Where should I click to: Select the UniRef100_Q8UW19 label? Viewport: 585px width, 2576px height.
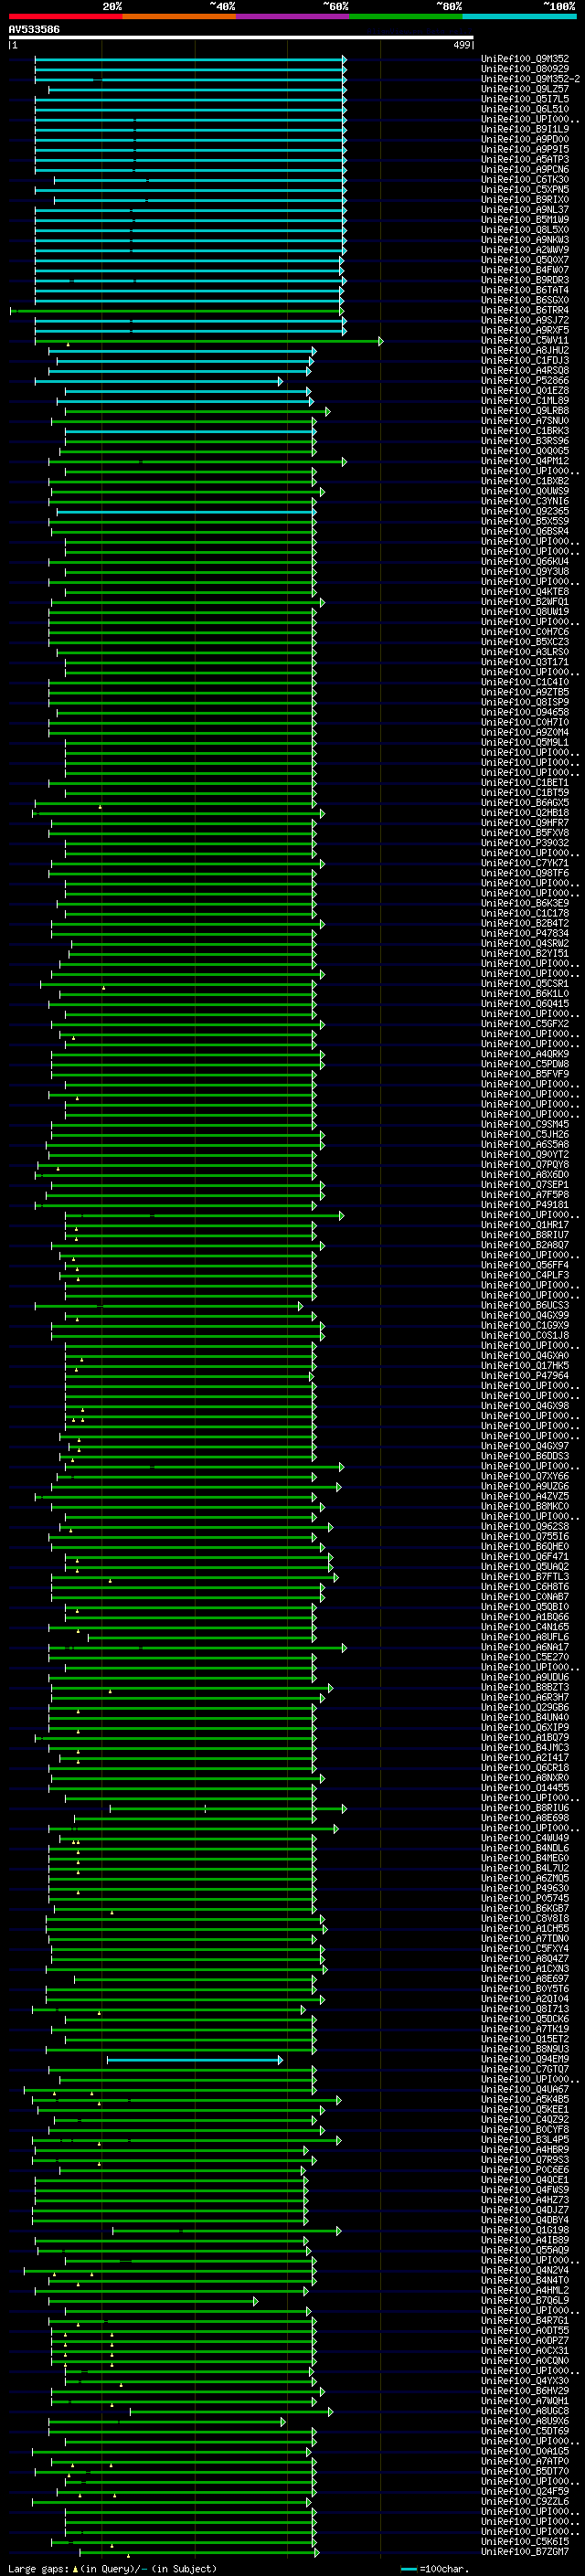[x=525, y=611]
